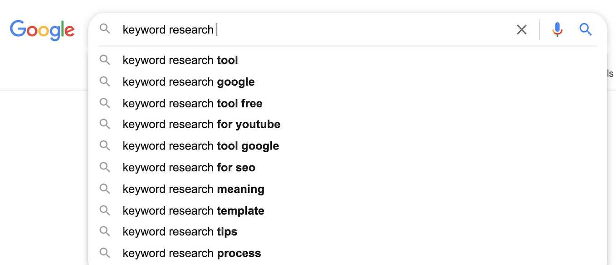Pick the 'keyword research for seo' suggestion
Screen dimensions: 616x265
[x=189, y=167]
